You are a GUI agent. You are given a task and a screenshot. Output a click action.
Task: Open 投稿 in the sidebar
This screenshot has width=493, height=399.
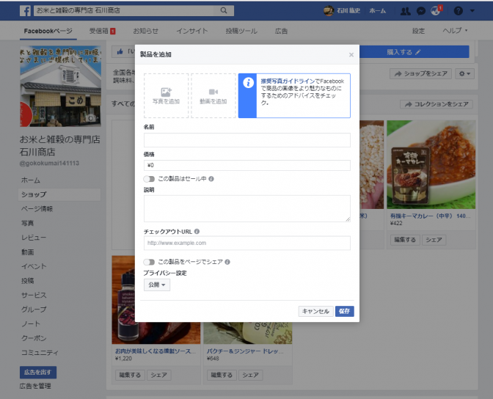point(27,281)
